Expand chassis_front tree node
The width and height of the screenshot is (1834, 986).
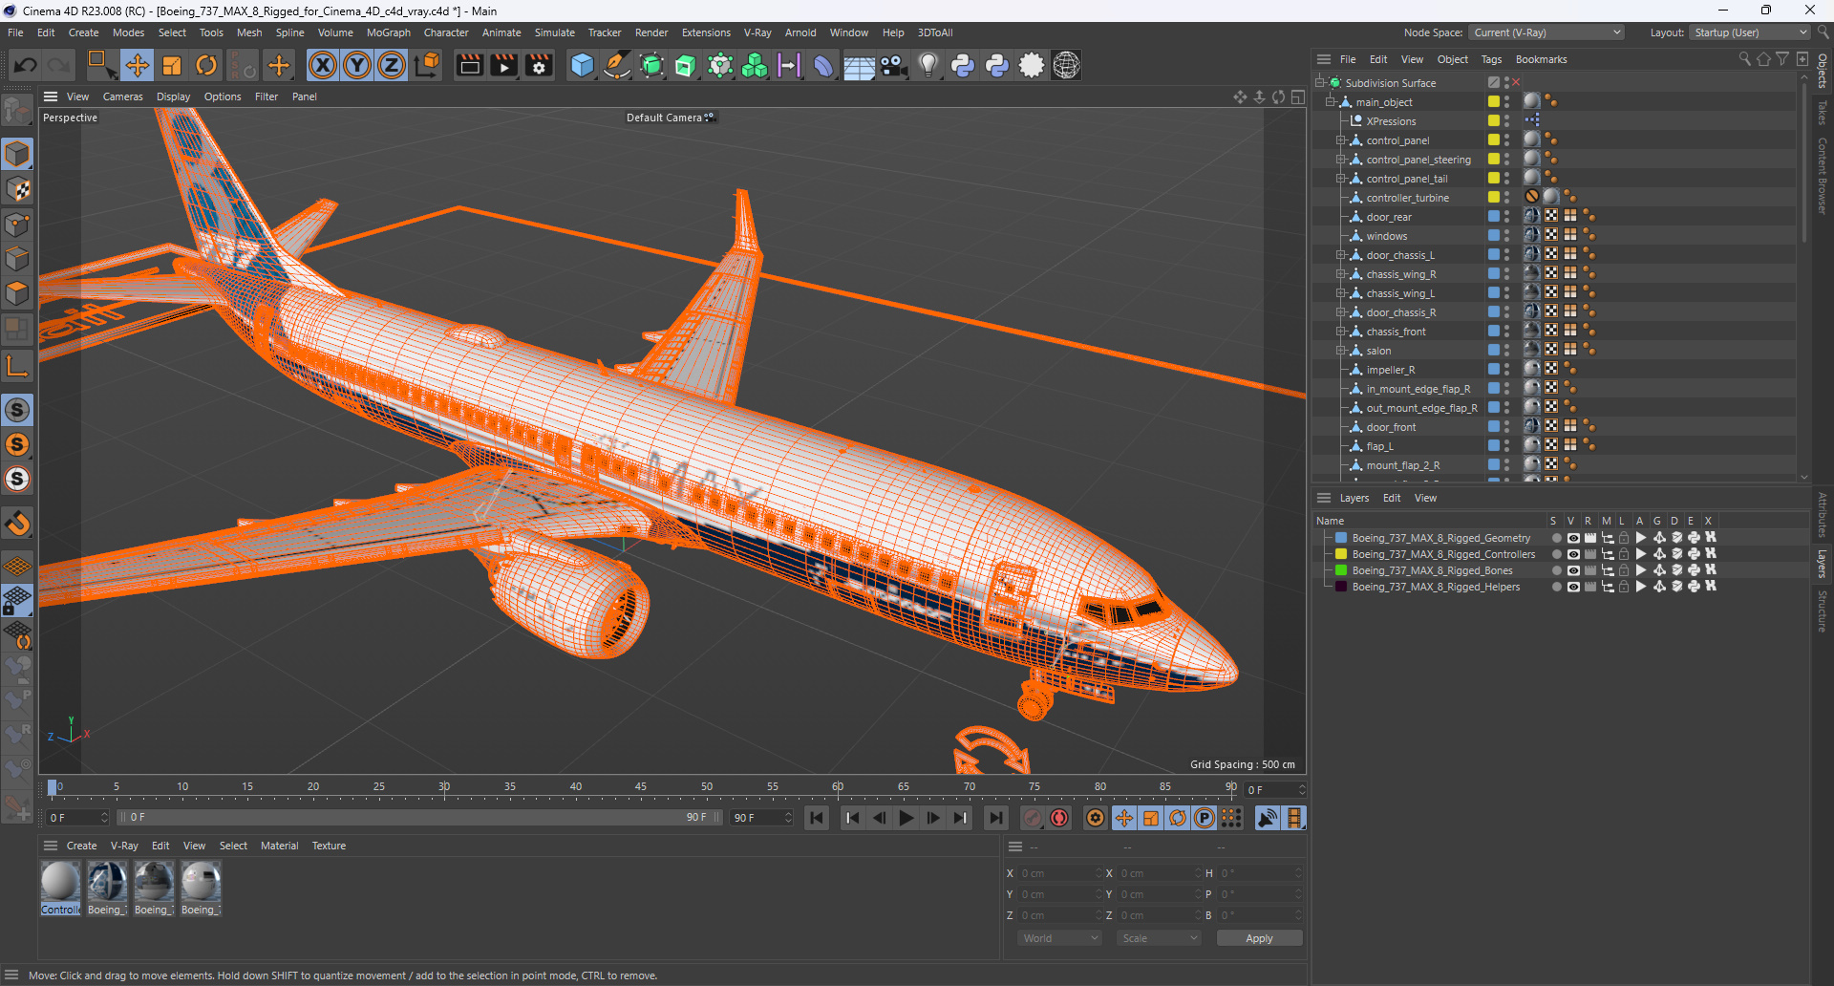(1340, 332)
